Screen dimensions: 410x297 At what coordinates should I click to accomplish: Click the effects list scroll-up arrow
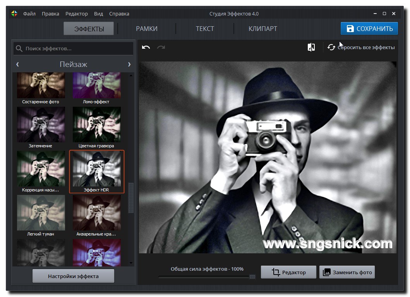[x=131, y=75]
